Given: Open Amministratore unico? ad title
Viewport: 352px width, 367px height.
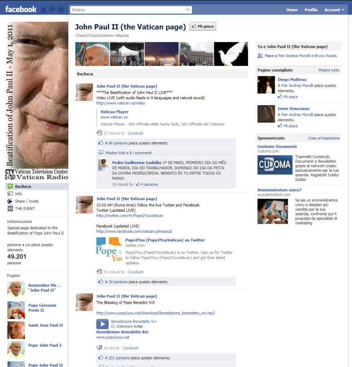Looking at the screenshot, I should 279,190.
